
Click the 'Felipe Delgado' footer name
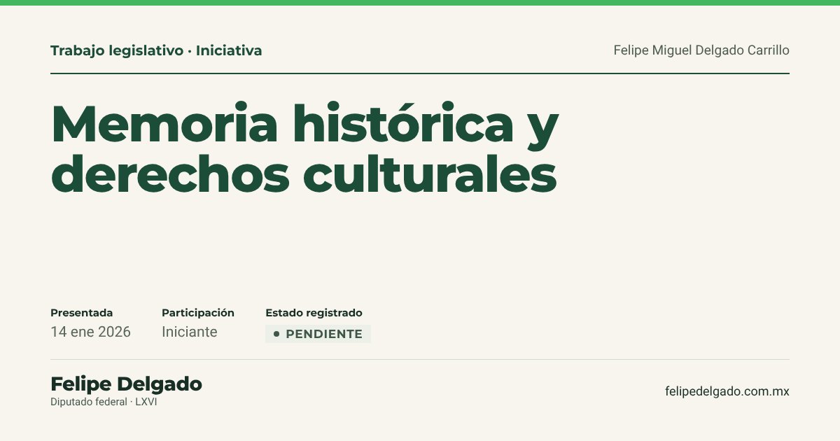pyautogui.click(x=126, y=384)
